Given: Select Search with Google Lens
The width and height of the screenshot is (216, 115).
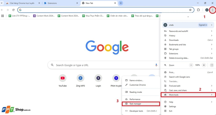Looking at the screenshot, I should 188,77.
